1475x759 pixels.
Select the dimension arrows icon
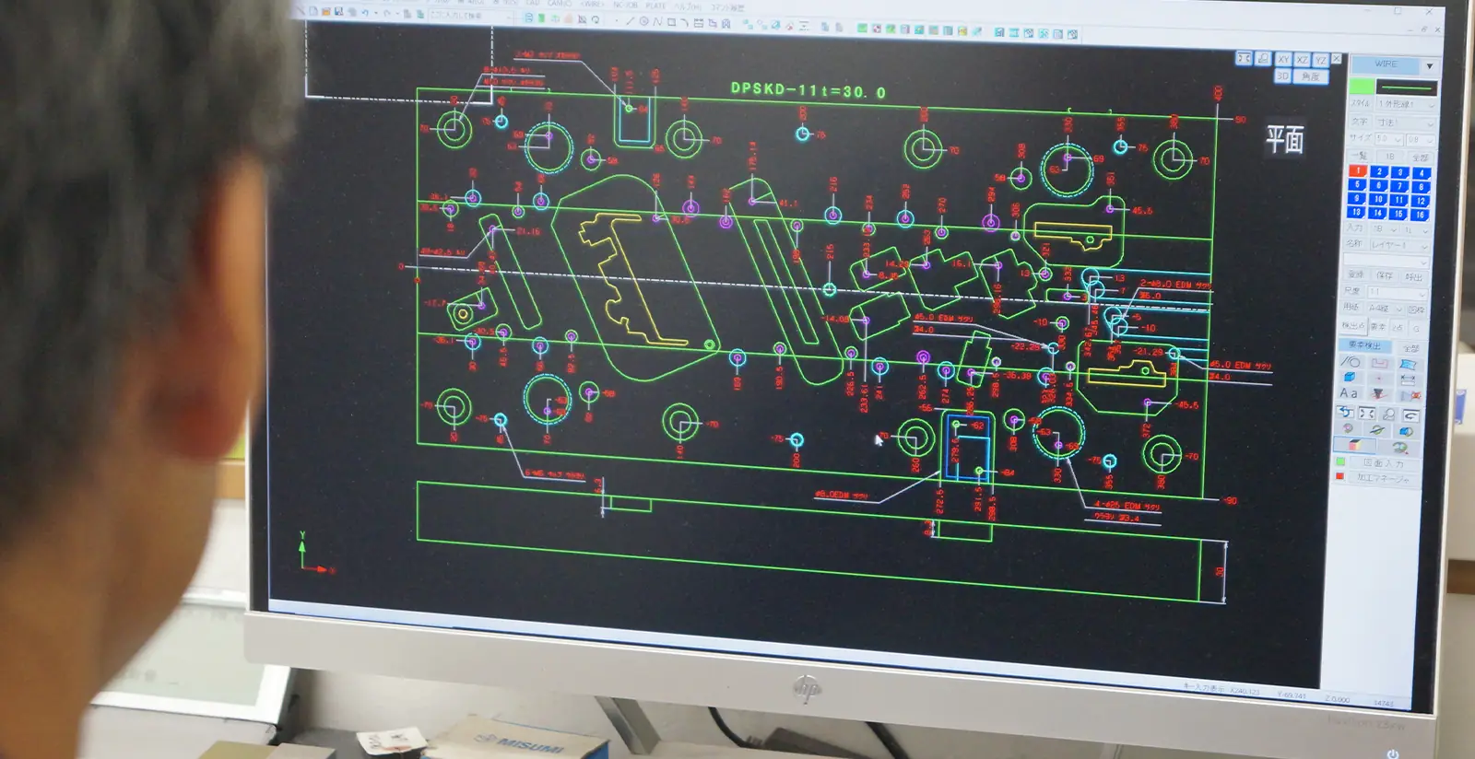(1409, 379)
